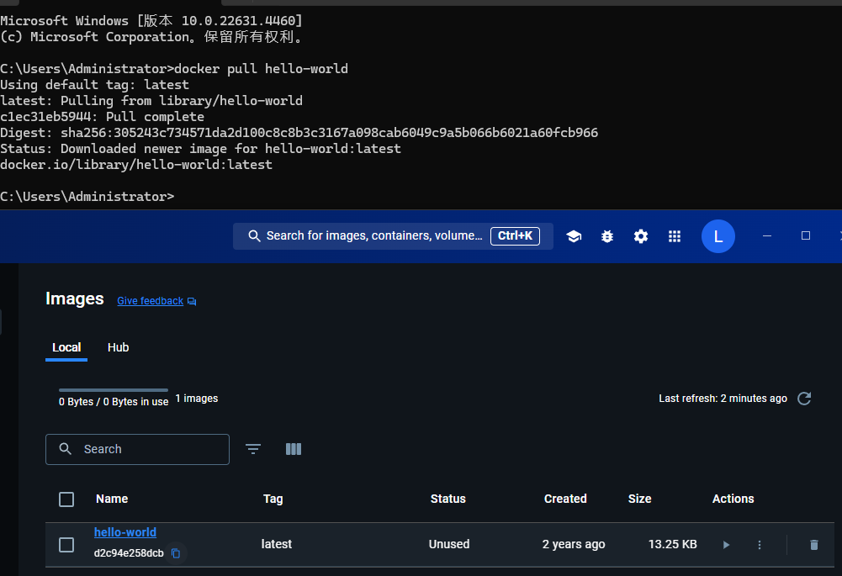This screenshot has width=842, height=576.
Task: Sort the table by Created column
Action: pyautogui.click(x=565, y=499)
